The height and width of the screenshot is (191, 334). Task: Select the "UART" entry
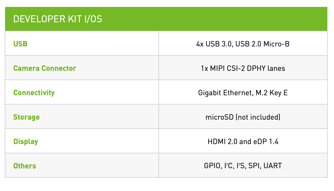coord(273,166)
